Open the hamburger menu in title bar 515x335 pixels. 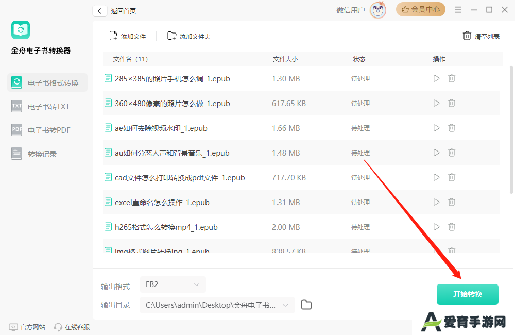[x=458, y=10]
